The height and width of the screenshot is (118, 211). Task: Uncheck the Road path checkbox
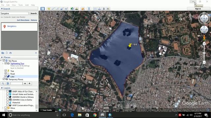pyautogui.click(x=6, y=73)
